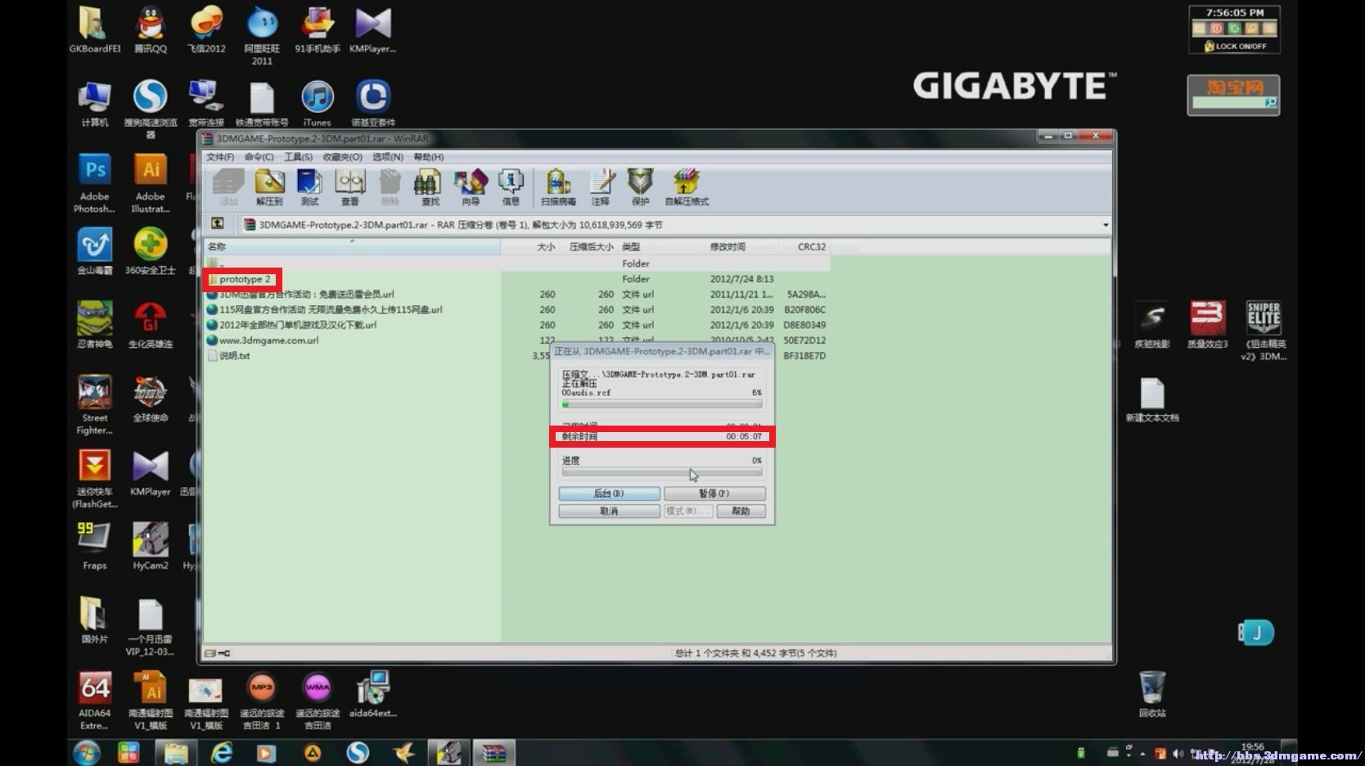Click the 进度 overall progress bar

pos(662,472)
